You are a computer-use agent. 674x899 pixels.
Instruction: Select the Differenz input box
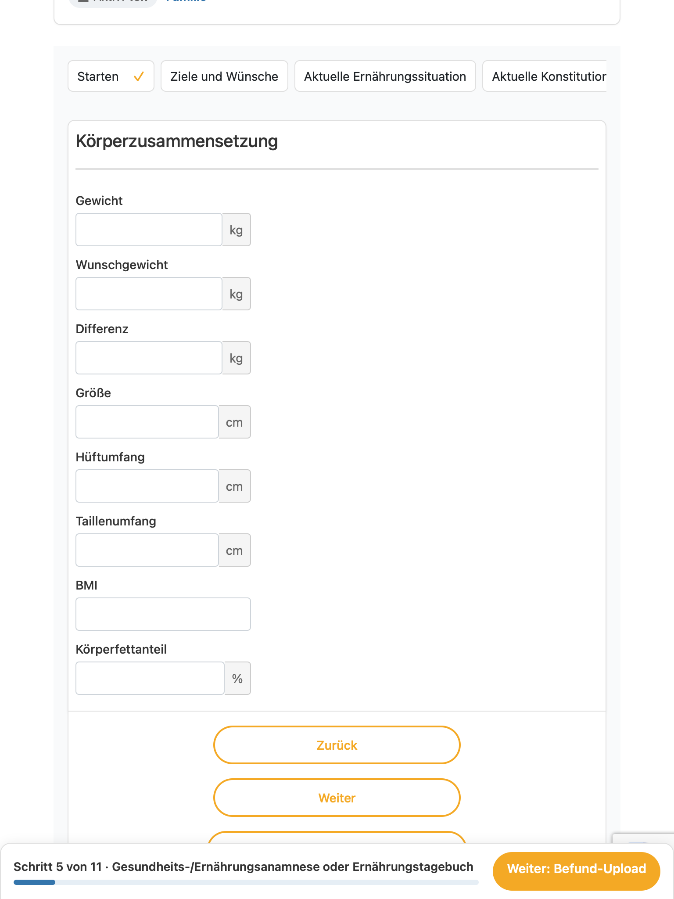click(x=149, y=358)
